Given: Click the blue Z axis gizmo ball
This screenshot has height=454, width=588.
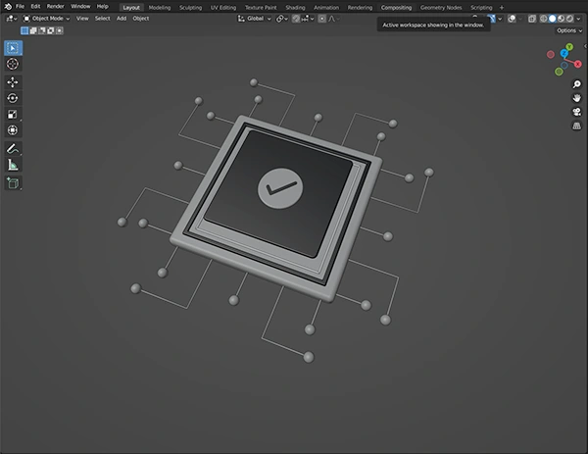Looking at the screenshot, I should (x=564, y=54).
